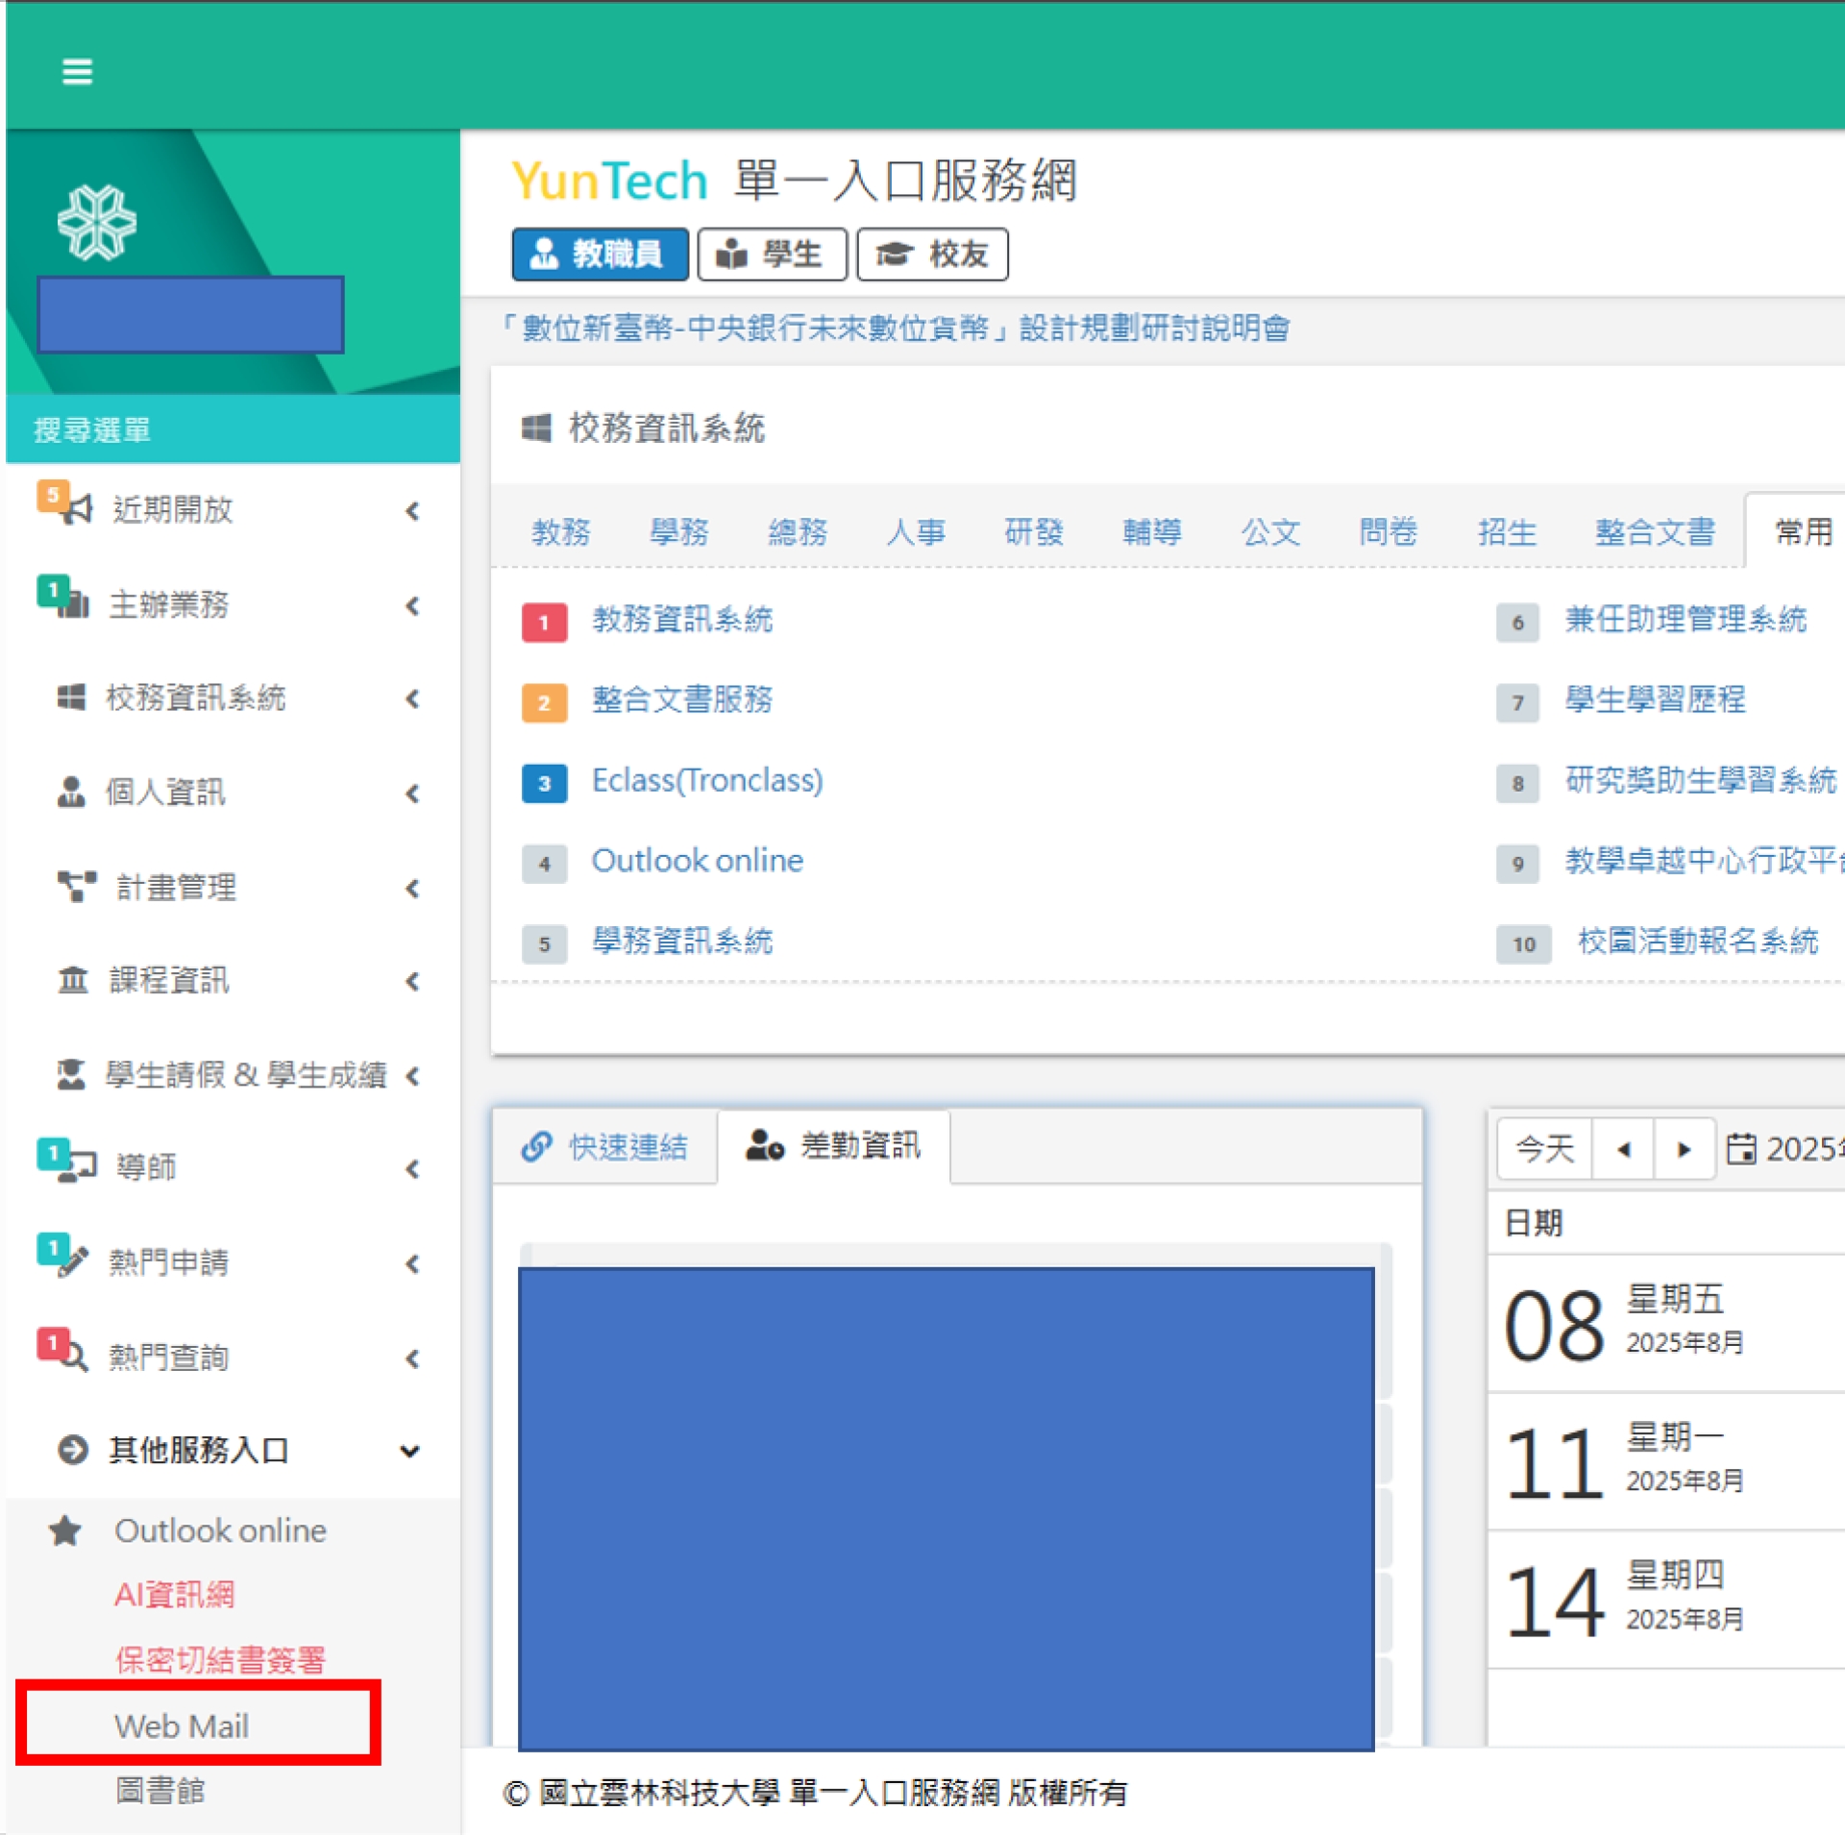Click the pencil icon beside 熱門申請
Viewport: 1845px width, 1835px height.
click(x=74, y=1262)
